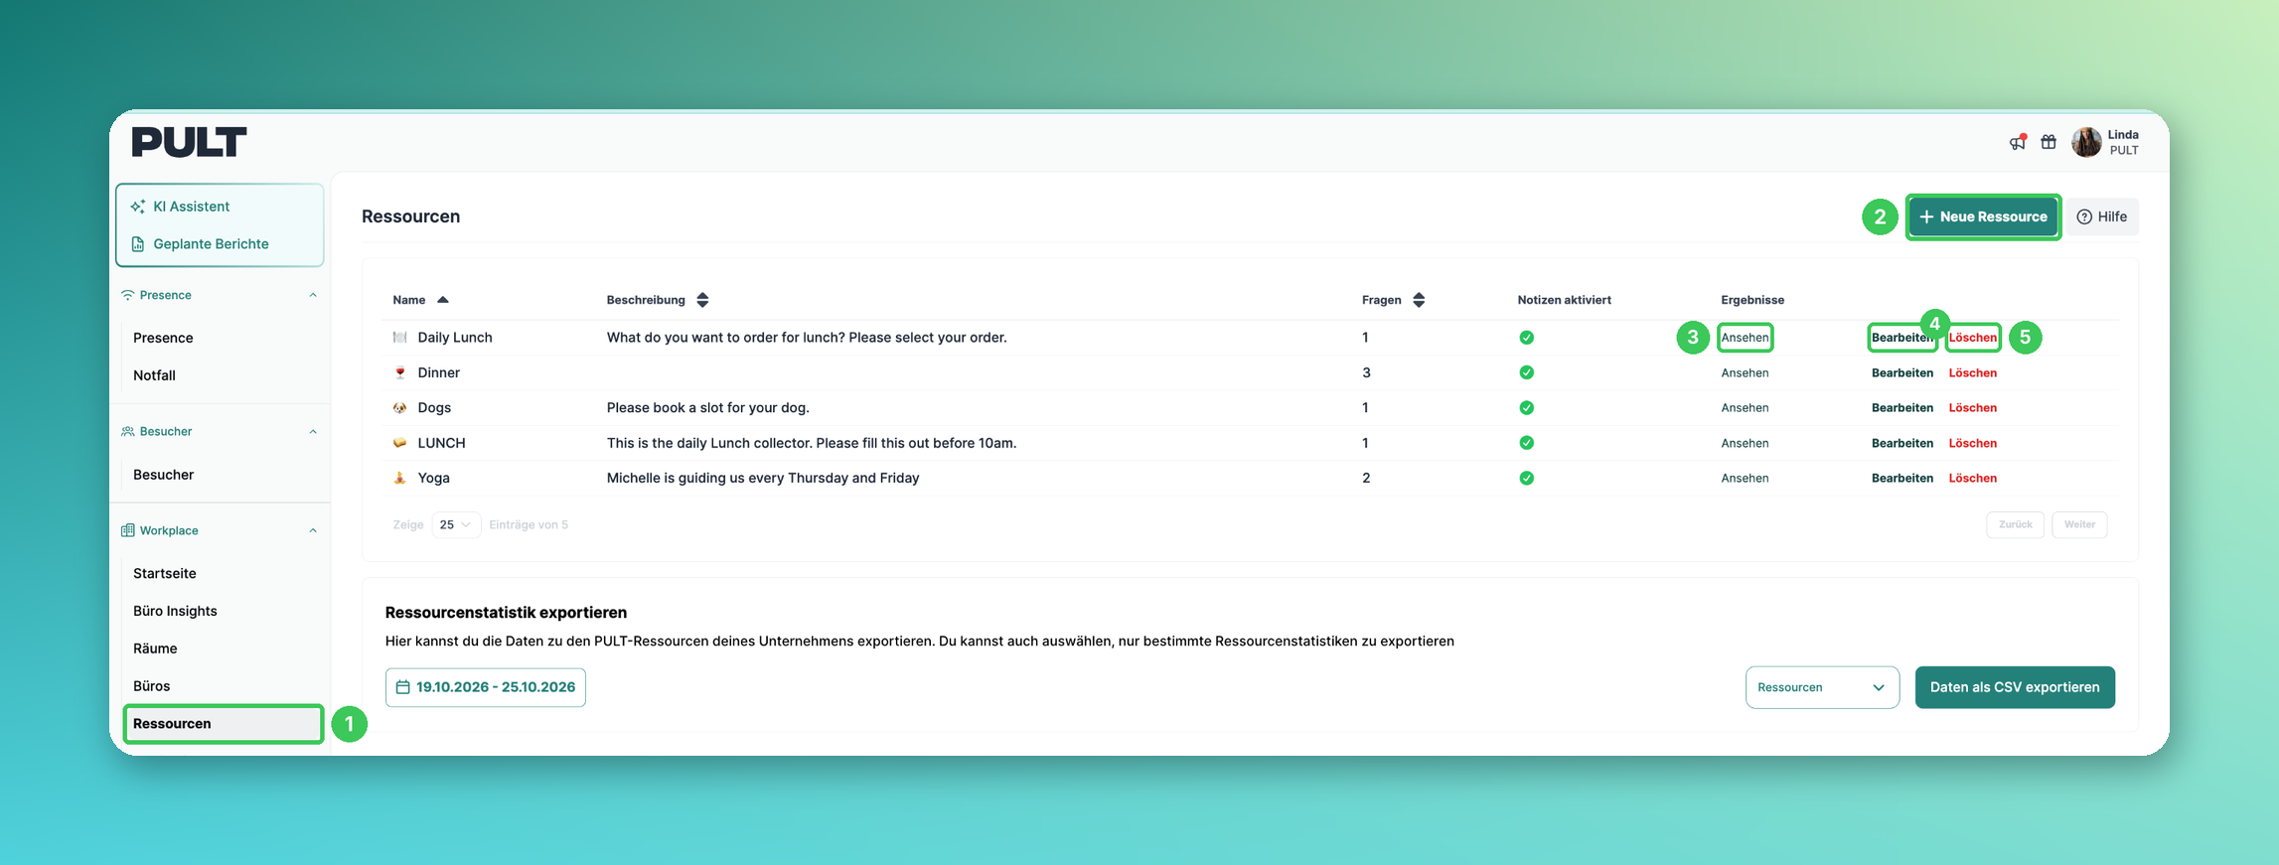This screenshot has width=2279, height=865.
Task: Open the Büros page
Action: (x=151, y=686)
